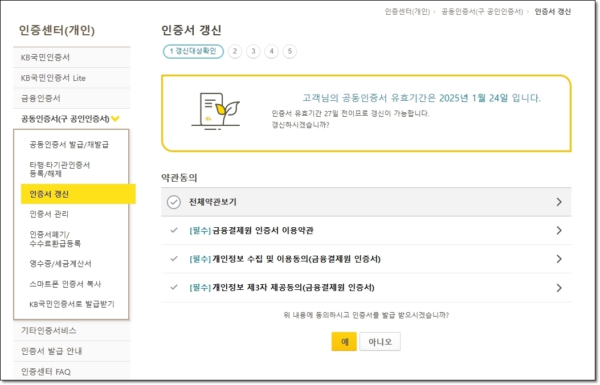Viewport: 600px width, 385px height.
Task: Click 공동인증서(구 공인인증서) breadcrumb link
Action: click(482, 11)
